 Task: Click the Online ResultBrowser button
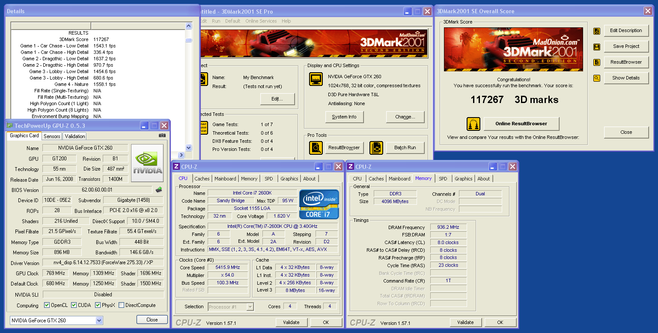pos(521,124)
